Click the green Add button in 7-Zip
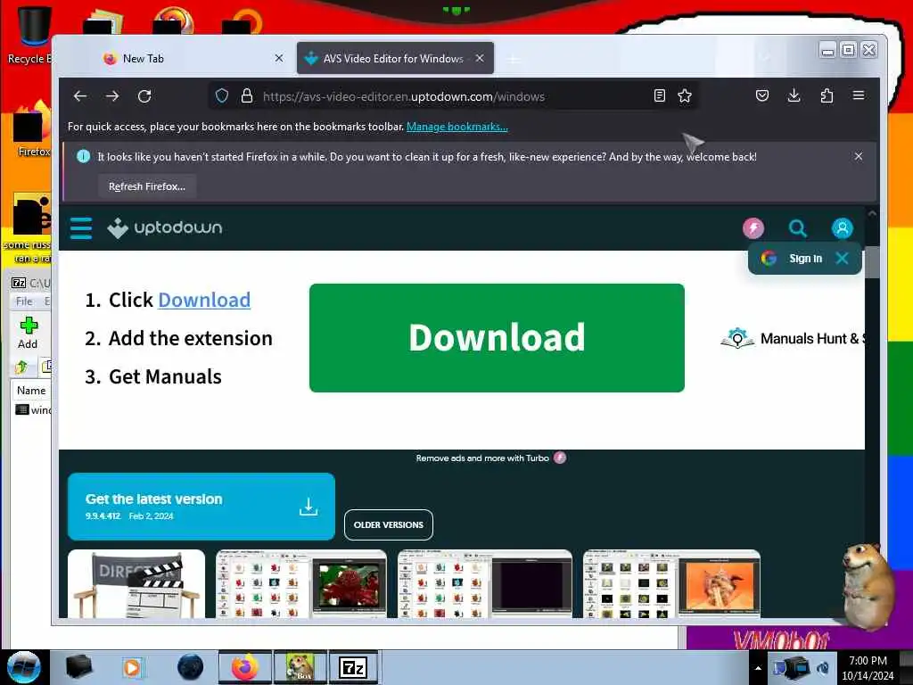This screenshot has width=913, height=685. pos(28,334)
